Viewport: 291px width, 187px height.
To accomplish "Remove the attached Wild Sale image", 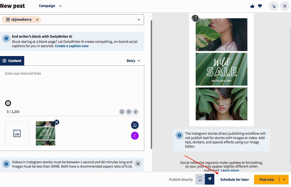I will tap(57, 122).
